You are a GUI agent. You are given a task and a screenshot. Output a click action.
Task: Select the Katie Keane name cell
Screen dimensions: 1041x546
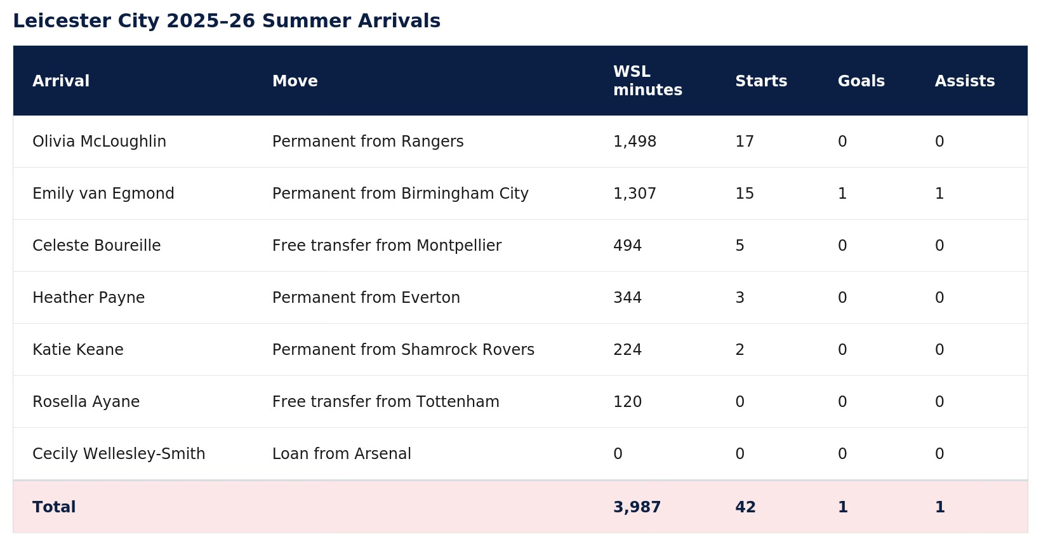(x=78, y=350)
